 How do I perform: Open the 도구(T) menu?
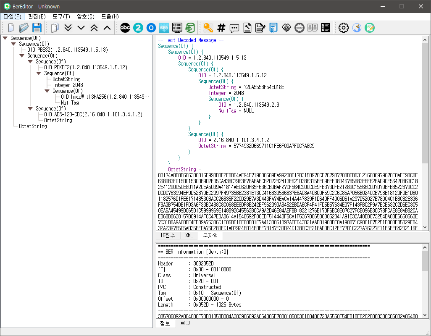coord(61,16)
